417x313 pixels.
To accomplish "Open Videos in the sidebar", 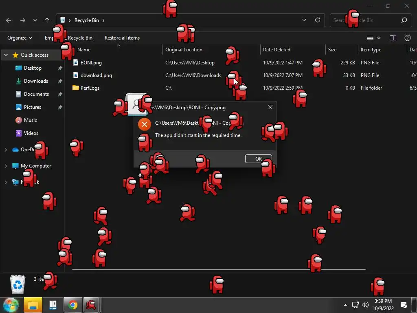I will [31, 133].
